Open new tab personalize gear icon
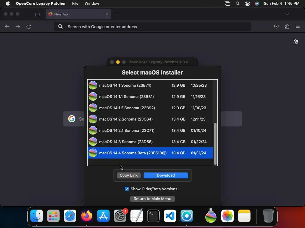Screen dimensions: 305x228 [296, 42]
